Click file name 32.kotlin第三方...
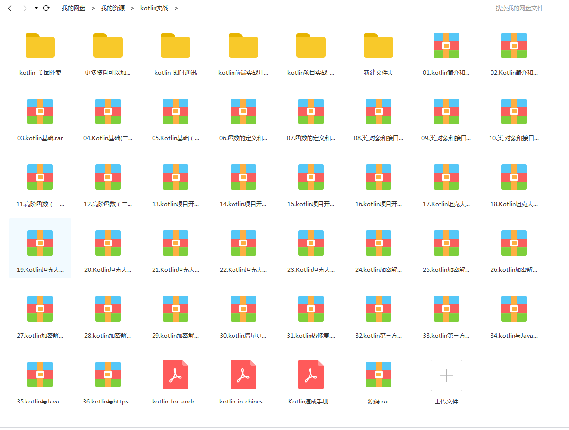 pos(379,336)
